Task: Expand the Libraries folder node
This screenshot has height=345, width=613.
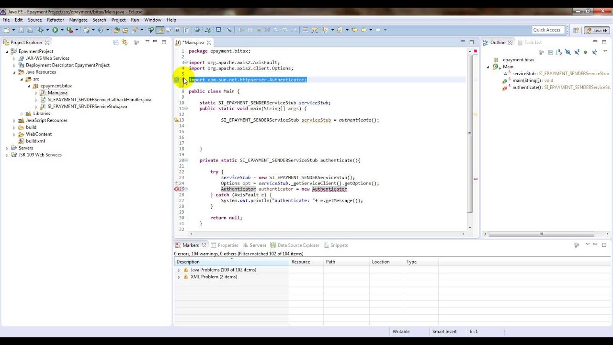Action: pos(22,114)
